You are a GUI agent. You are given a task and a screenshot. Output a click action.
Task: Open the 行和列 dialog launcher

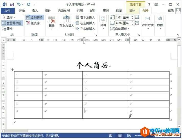(96, 34)
